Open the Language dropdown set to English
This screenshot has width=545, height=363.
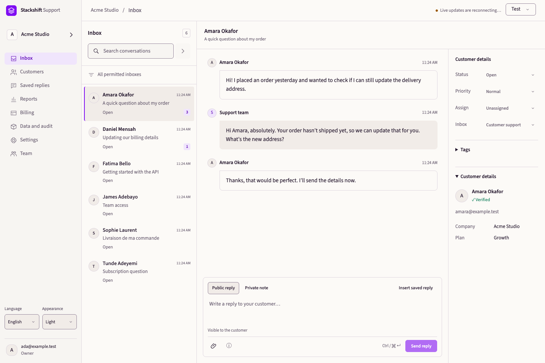(22, 322)
